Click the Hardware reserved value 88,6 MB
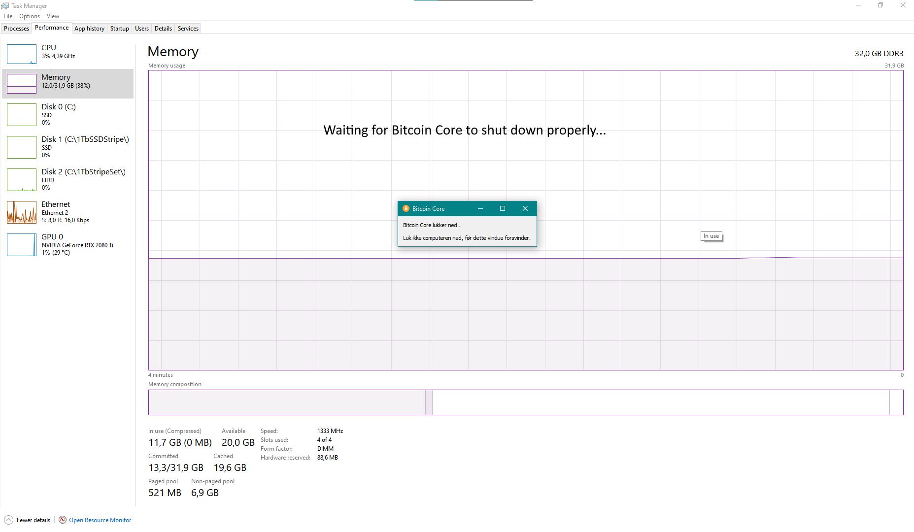This screenshot has width=914, height=532. (328, 458)
